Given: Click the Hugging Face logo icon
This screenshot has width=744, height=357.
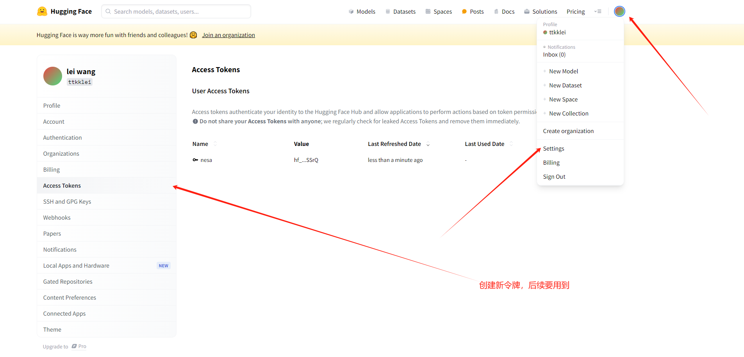Looking at the screenshot, I should tap(42, 11).
